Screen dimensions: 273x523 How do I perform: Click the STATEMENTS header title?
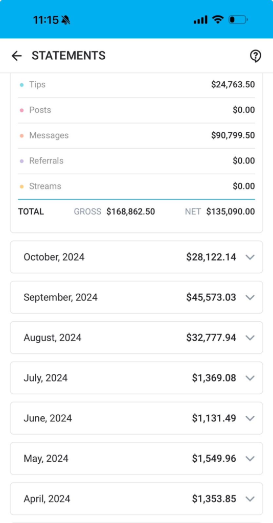(x=69, y=55)
